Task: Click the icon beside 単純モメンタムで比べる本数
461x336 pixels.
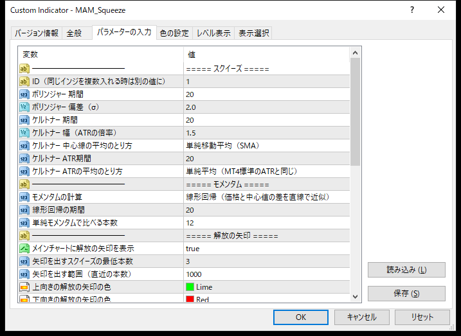Action: 24,223
